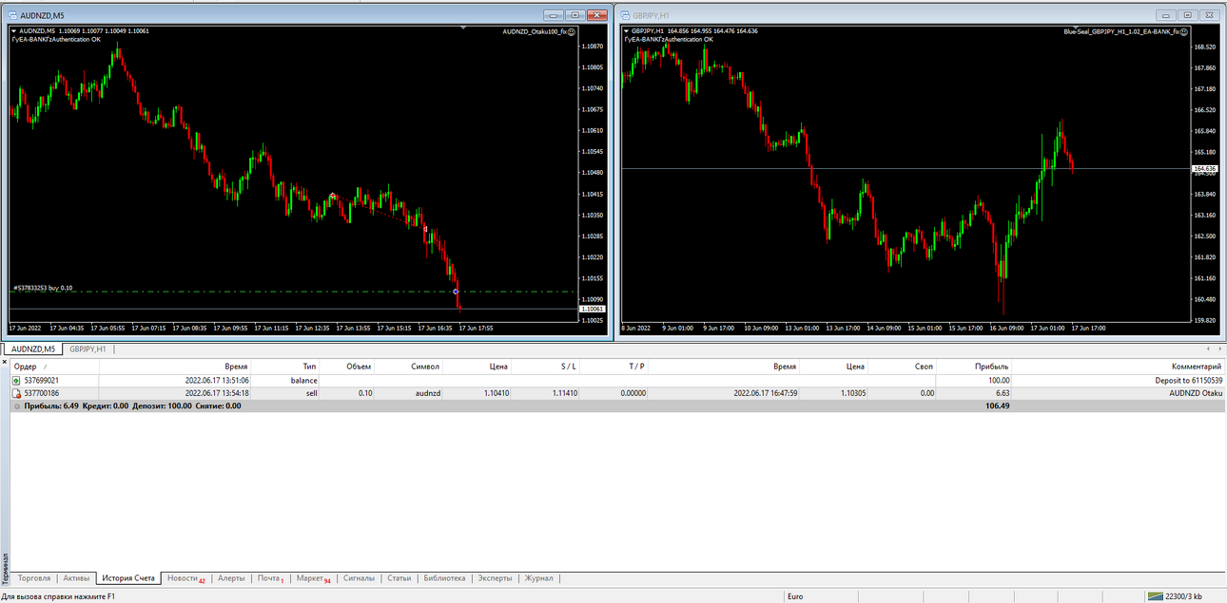
Task: Open the Новости tab
Action: coord(185,577)
